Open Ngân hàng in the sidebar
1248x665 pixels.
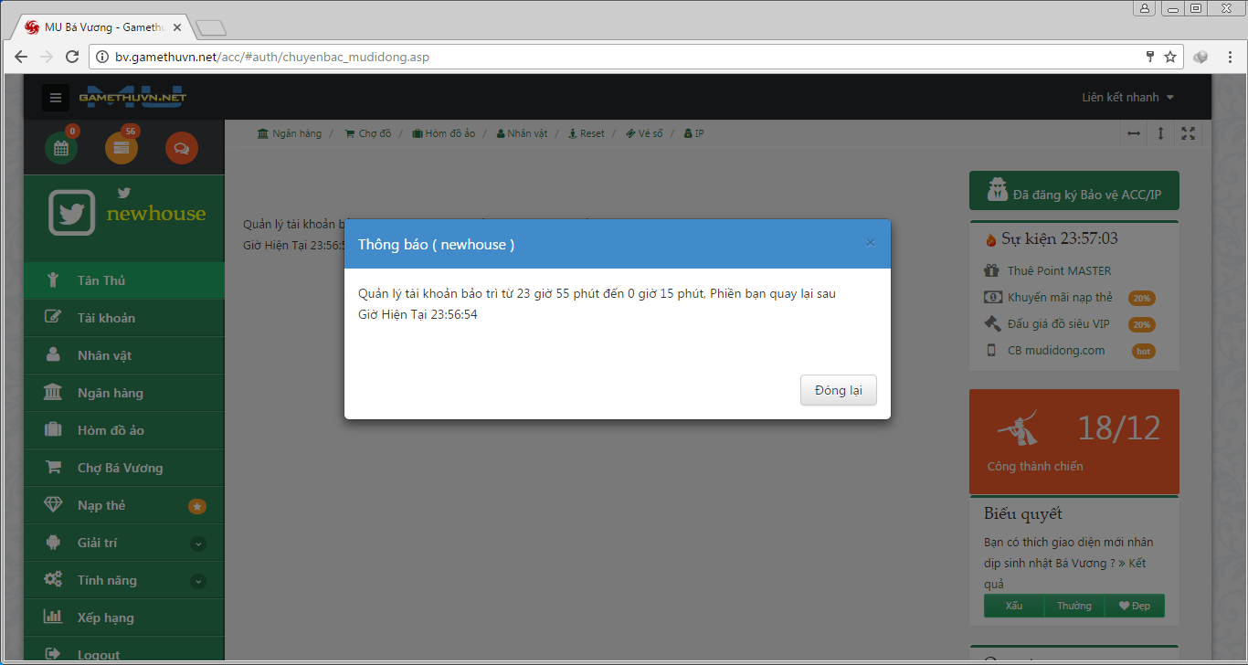tap(110, 393)
